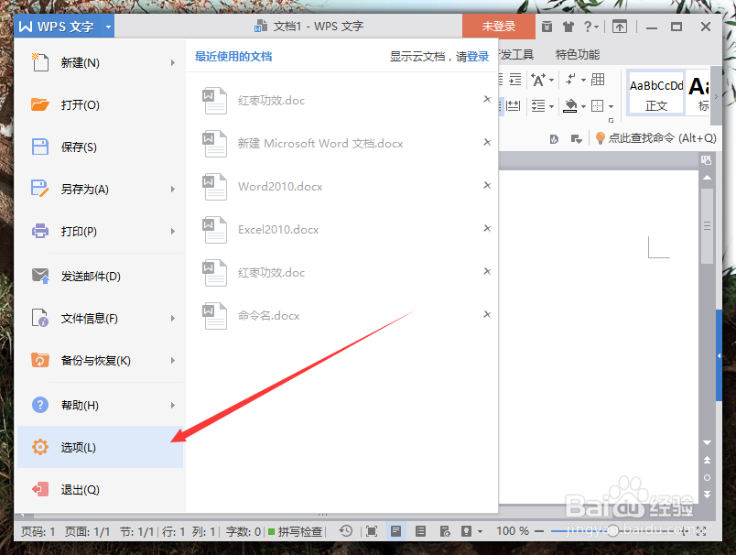Click the 点此查找命令 search box

coord(662,138)
